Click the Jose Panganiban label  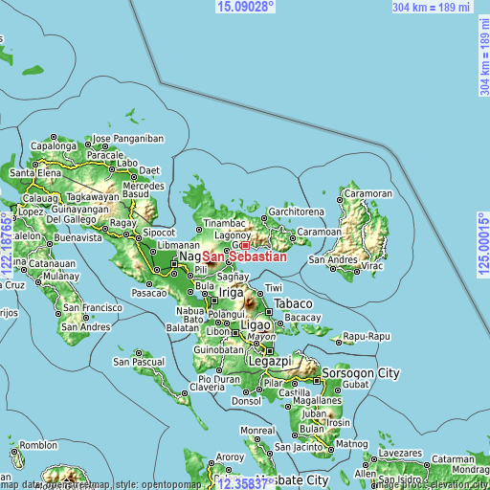[128, 139]
